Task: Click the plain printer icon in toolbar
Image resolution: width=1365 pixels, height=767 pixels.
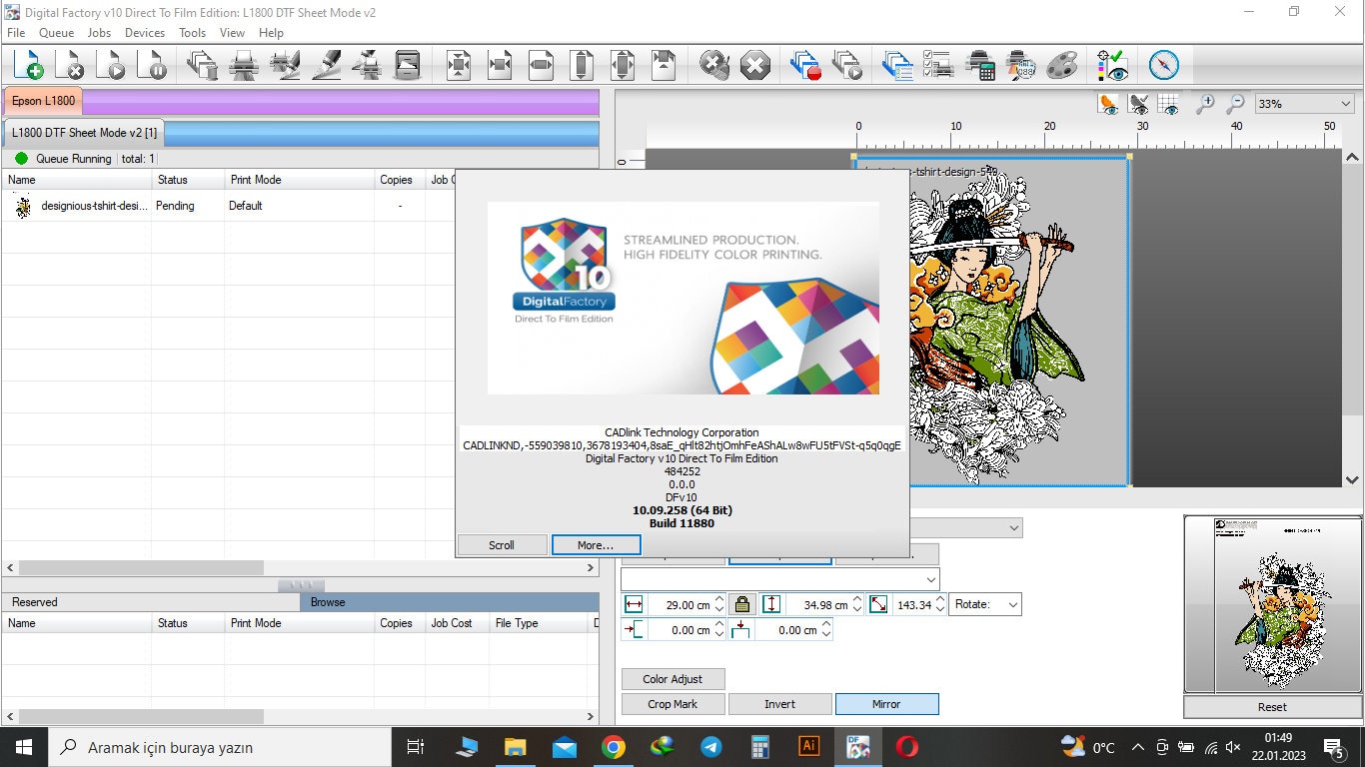Action: tap(244, 65)
